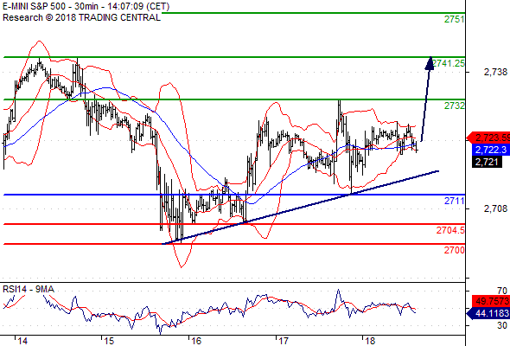Click the blue 44.1183 RSI value tag
This screenshot has height=346, width=510.
point(488,313)
